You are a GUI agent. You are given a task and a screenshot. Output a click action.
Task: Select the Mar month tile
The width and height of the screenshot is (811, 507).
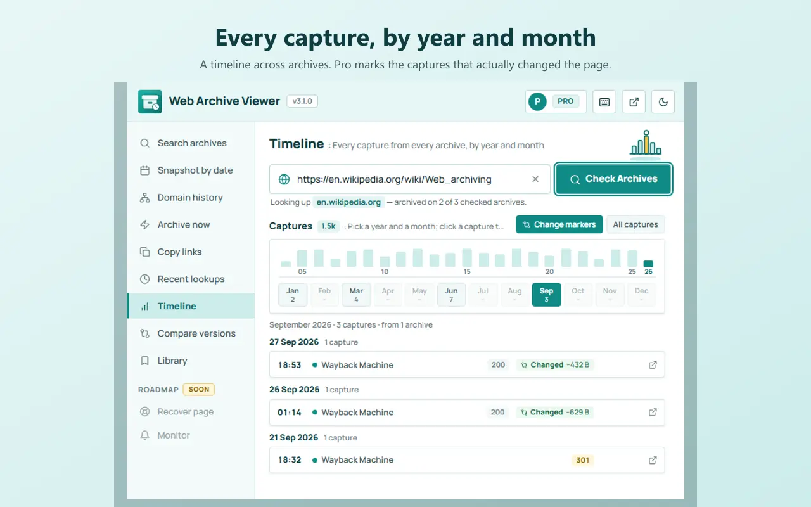click(x=356, y=295)
